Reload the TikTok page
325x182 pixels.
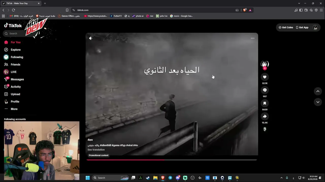[x=13, y=10]
